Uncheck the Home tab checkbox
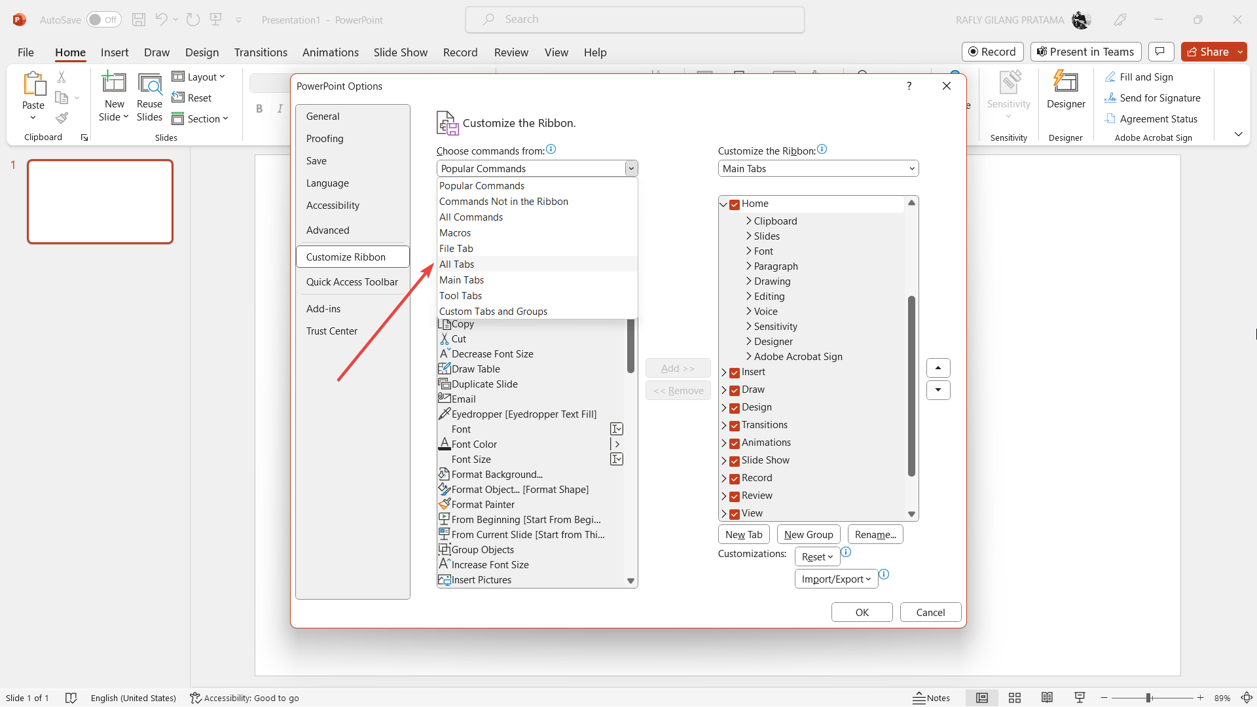 coord(735,204)
